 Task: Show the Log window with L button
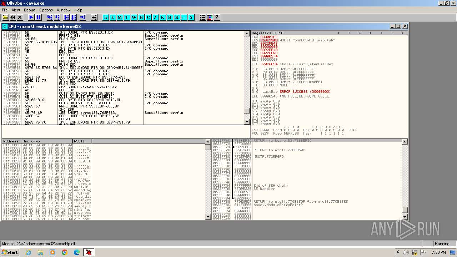click(x=106, y=17)
